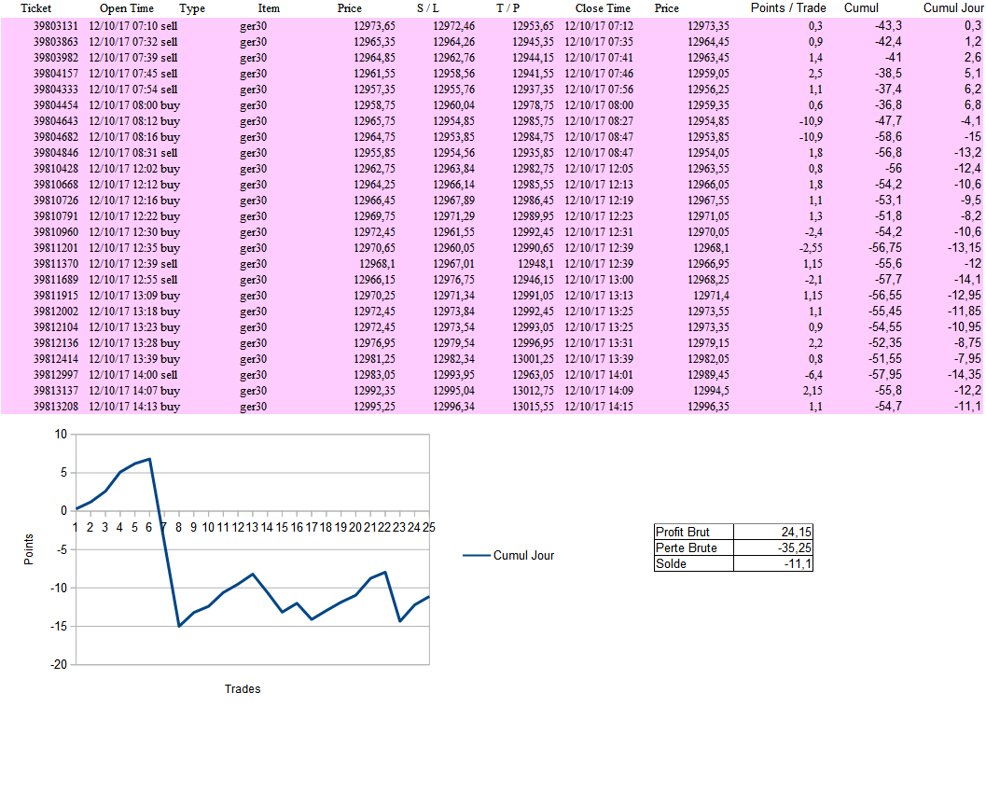
Task: Click close price 12971,4
Action: 711,296
